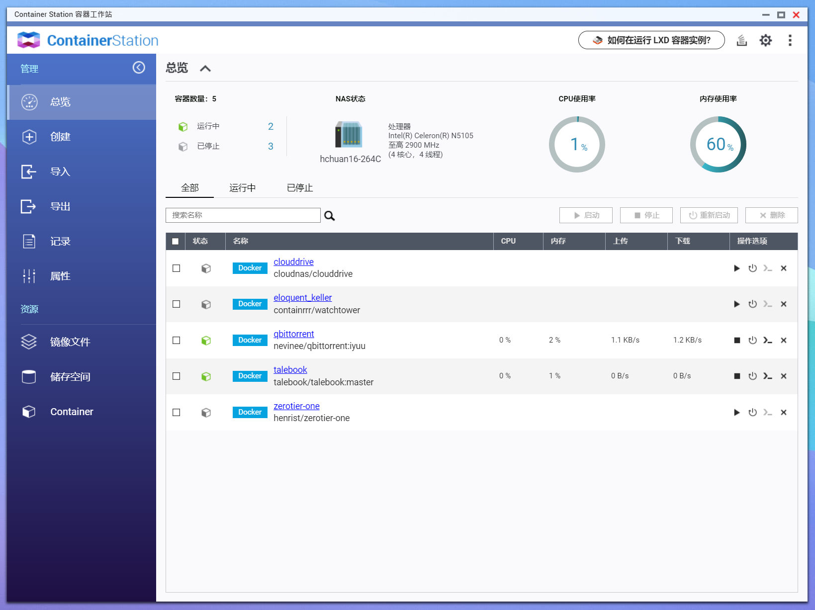Viewport: 815px width, 610px height.
Task: Click the 重新启动 (Restart) toolbar button
Action: click(709, 215)
